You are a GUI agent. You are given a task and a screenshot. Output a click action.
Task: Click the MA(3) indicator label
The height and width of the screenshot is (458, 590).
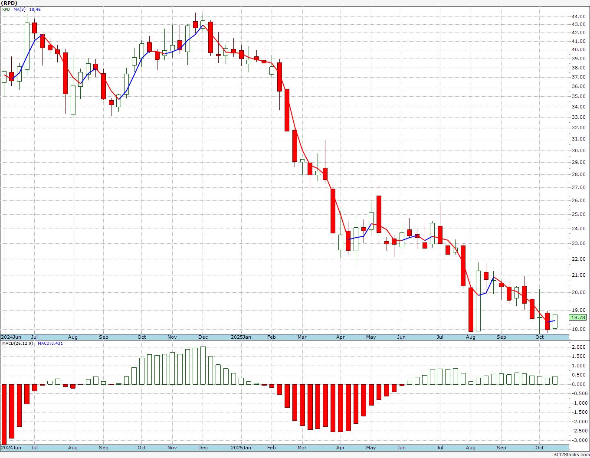[20, 9]
